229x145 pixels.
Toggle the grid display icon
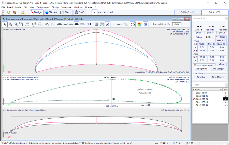click(96, 24)
